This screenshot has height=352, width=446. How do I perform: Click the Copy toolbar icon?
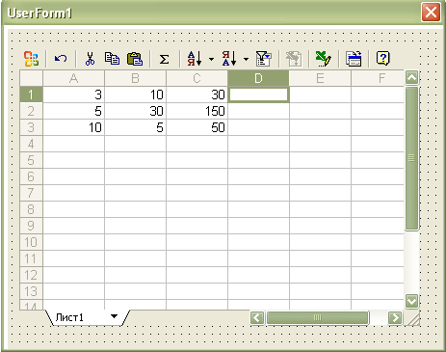112,59
